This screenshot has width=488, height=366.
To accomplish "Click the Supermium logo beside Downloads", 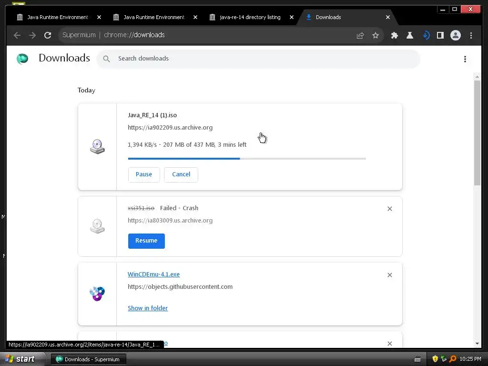I will 22,59.
